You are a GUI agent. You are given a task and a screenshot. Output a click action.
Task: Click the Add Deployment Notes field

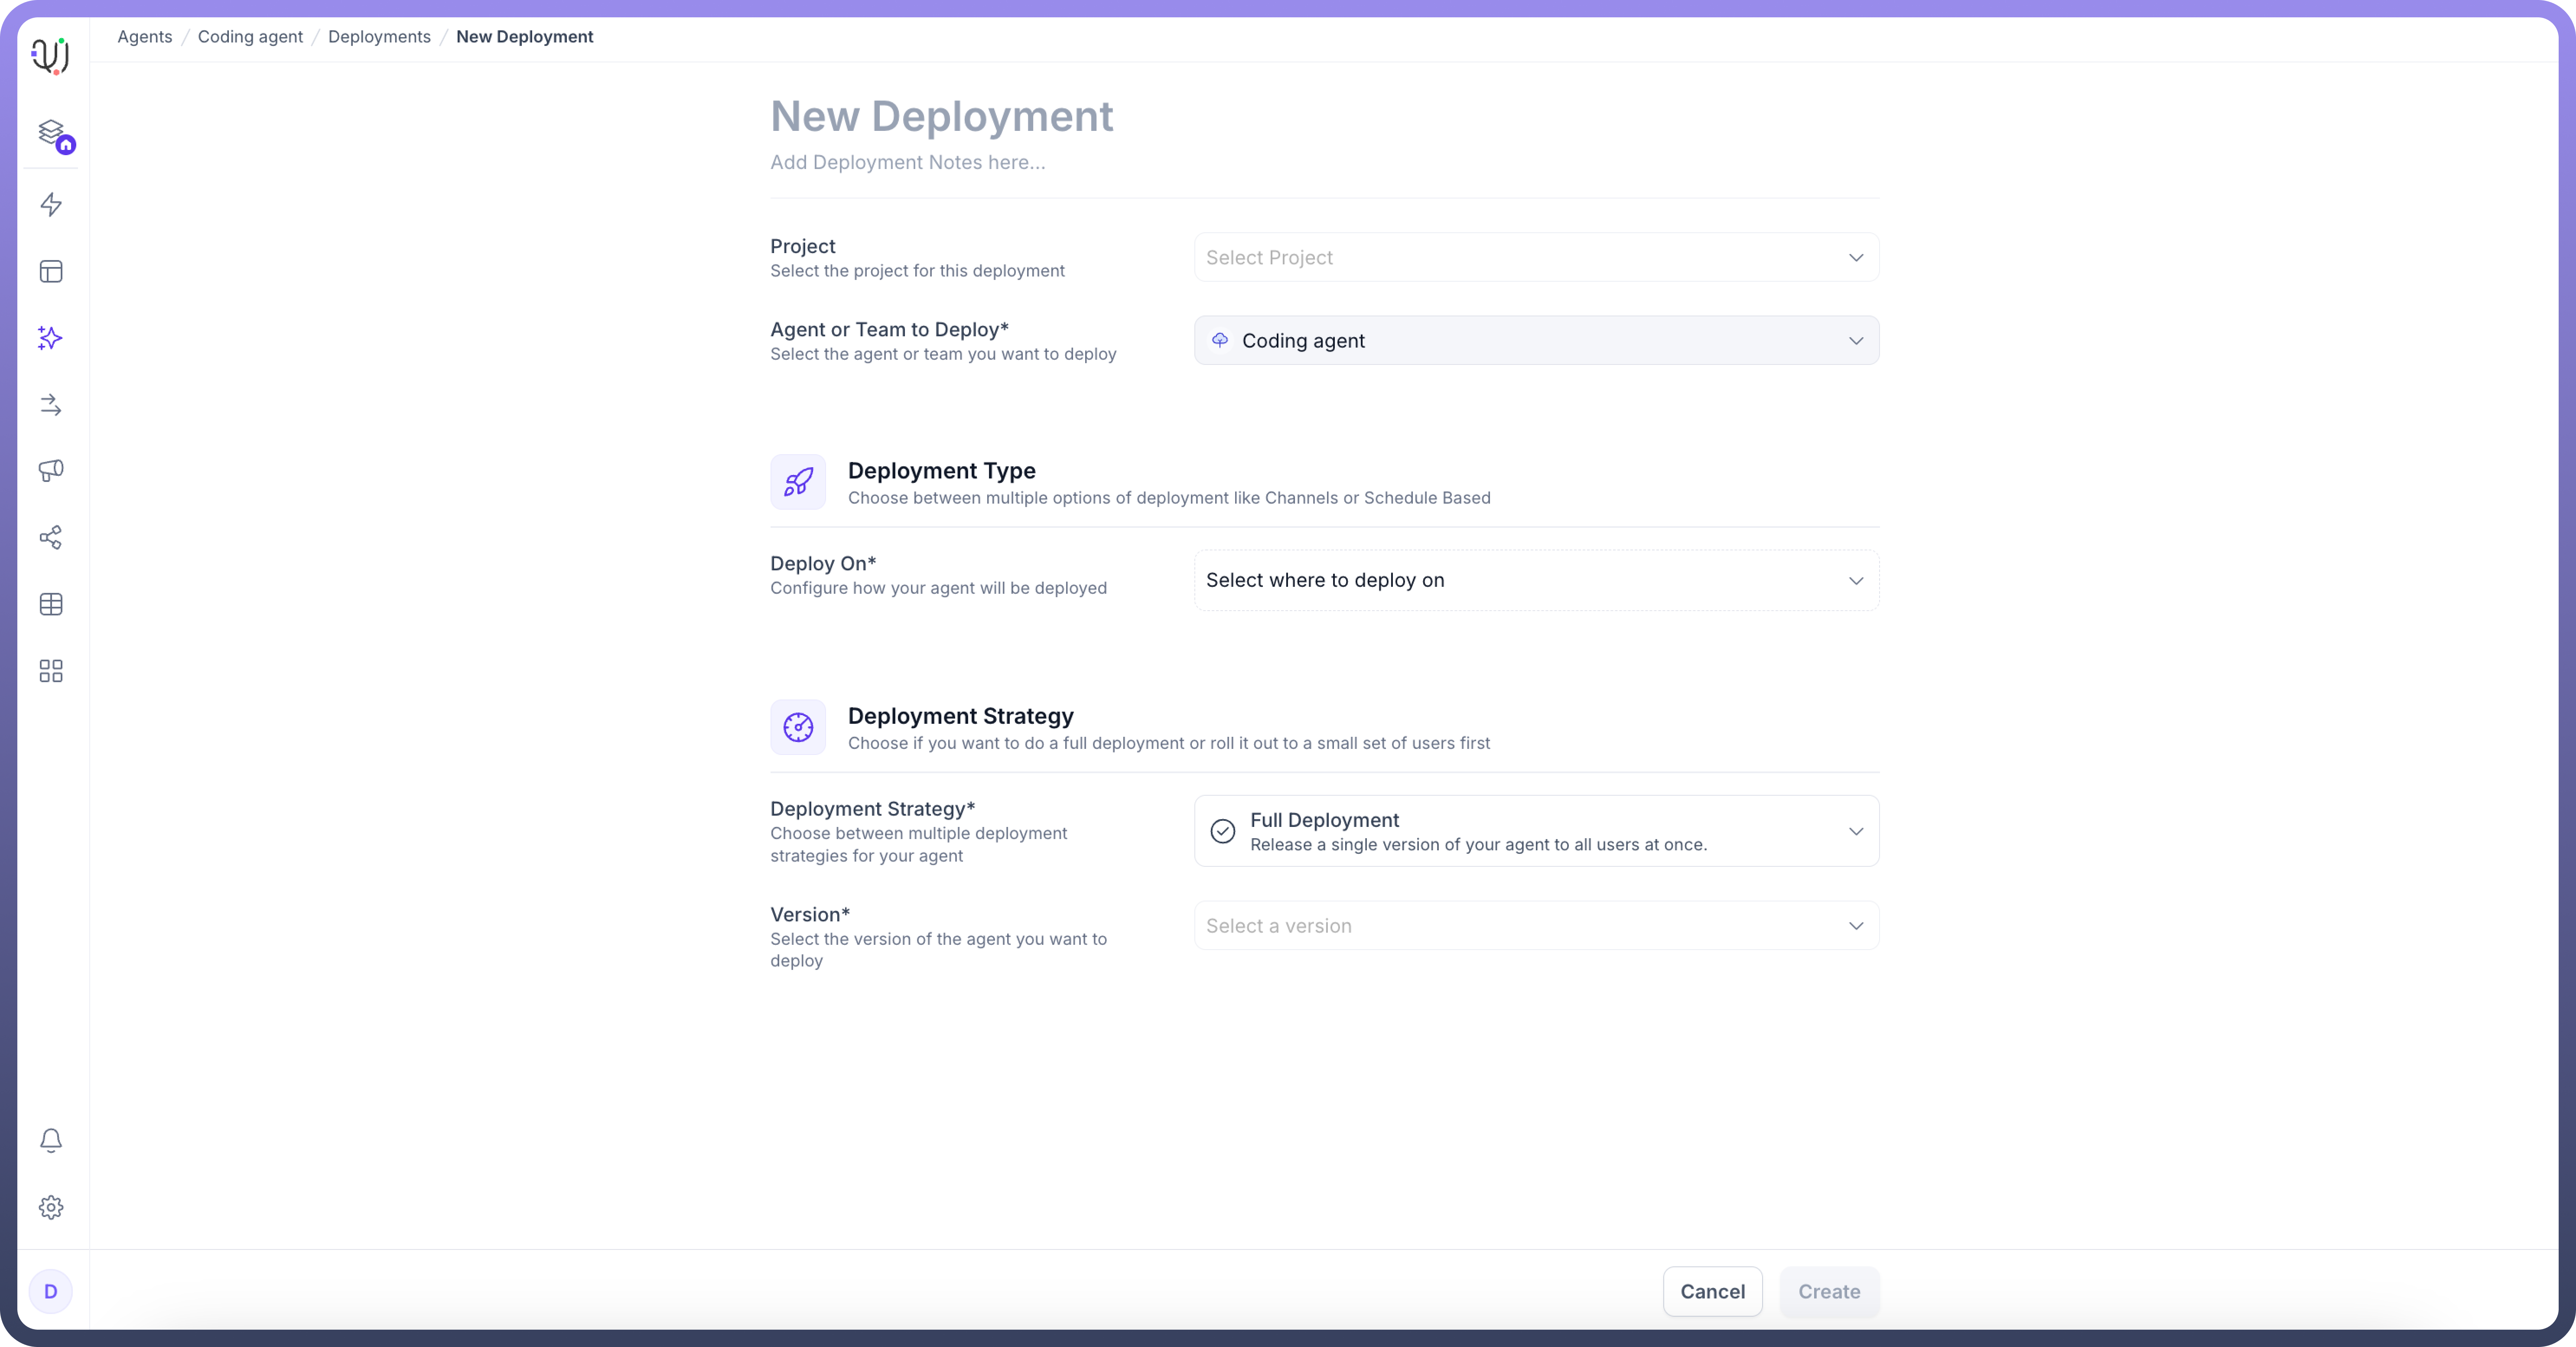tap(907, 163)
